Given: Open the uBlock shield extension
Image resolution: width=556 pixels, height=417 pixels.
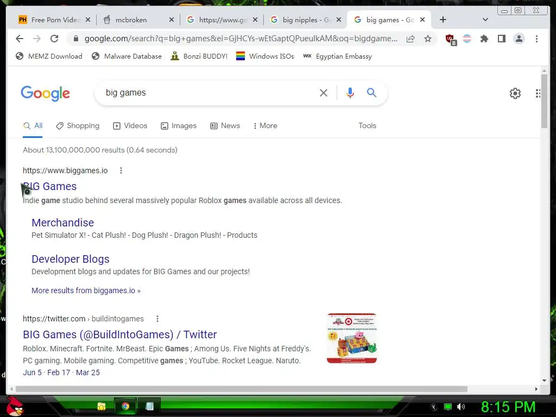Looking at the screenshot, I should click(x=450, y=39).
